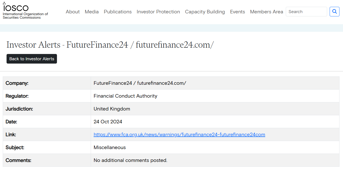Viewport: 343px width, 169px height.
Task: Open the About menu item
Action: click(73, 12)
